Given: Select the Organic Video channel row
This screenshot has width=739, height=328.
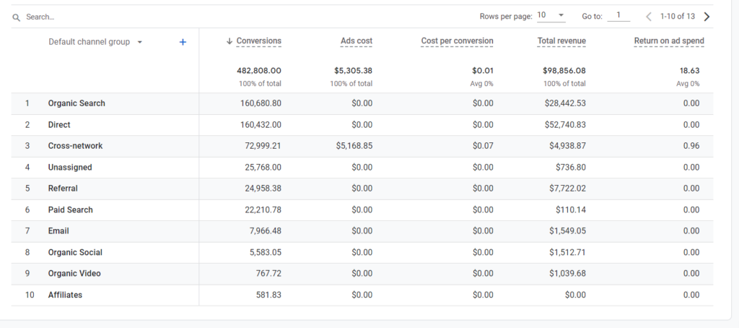Looking at the screenshot, I should (x=362, y=273).
